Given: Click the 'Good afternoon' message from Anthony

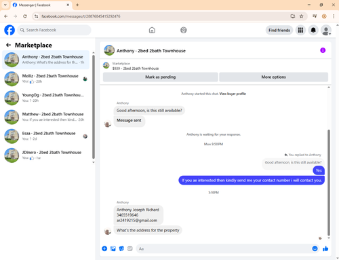Looking at the screenshot, I should (149, 111).
